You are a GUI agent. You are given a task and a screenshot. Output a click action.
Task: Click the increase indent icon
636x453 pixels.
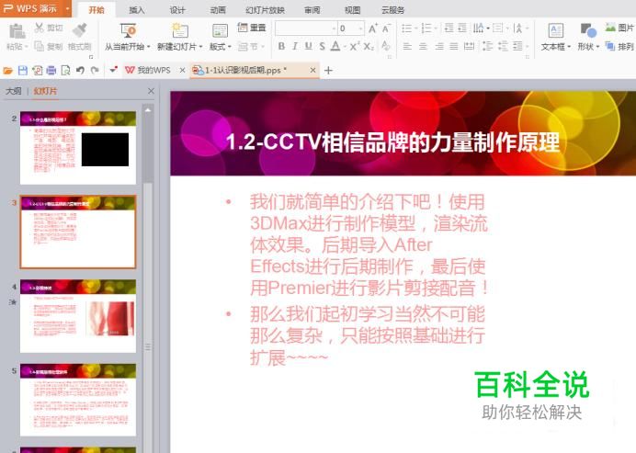(462, 28)
